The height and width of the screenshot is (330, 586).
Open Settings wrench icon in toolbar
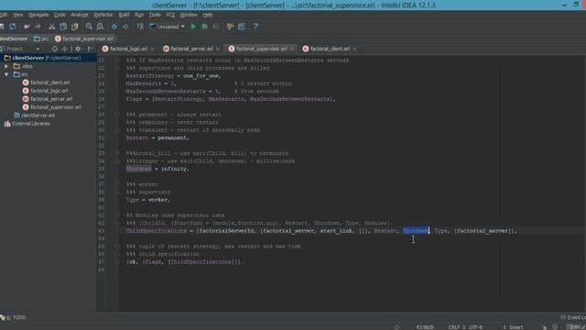tap(230, 27)
